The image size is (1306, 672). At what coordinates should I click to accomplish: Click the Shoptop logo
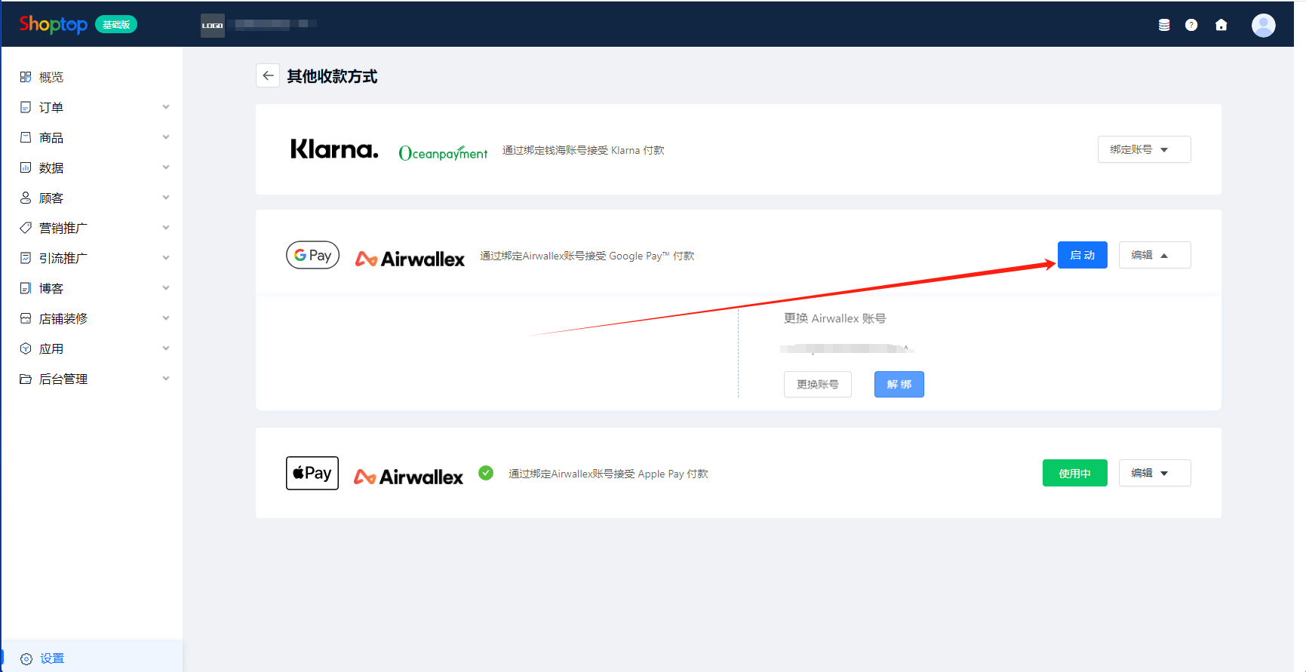coord(54,24)
